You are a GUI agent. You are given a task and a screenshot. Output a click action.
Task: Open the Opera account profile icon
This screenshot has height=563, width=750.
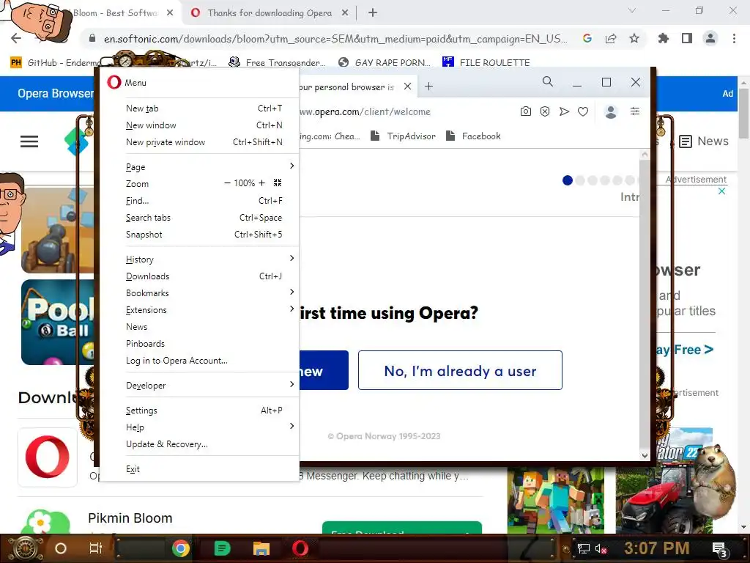coord(611,111)
